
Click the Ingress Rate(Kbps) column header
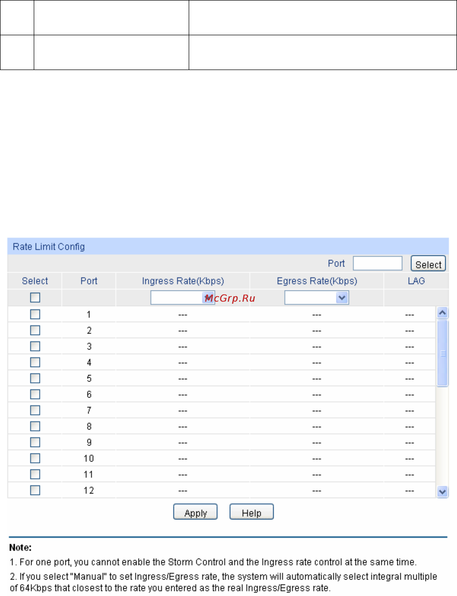click(183, 281)
